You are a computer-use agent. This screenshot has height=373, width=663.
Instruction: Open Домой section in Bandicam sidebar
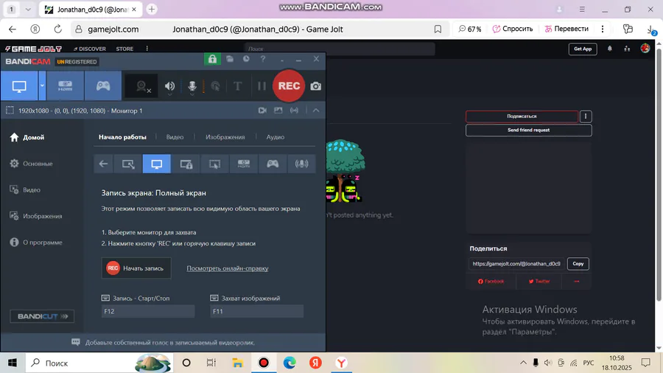coord(27,137)
